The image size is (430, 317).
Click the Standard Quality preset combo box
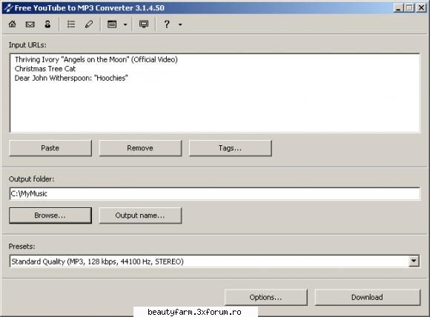(x=215, y=261)
